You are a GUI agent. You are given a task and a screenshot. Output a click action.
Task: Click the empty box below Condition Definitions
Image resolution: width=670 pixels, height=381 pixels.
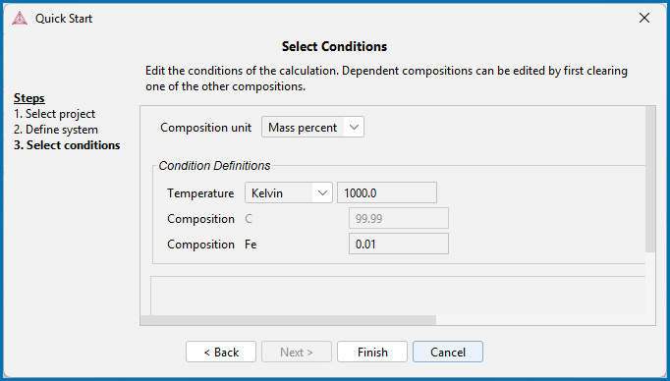coord(398,296)
